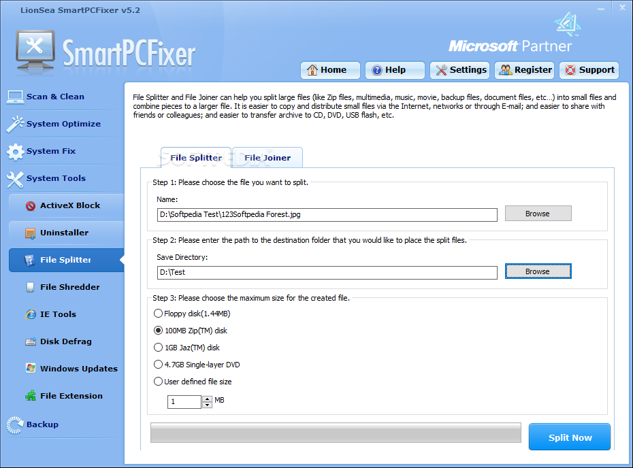Click the Scan & Clean laptop icon

click(x=15, y=97)
